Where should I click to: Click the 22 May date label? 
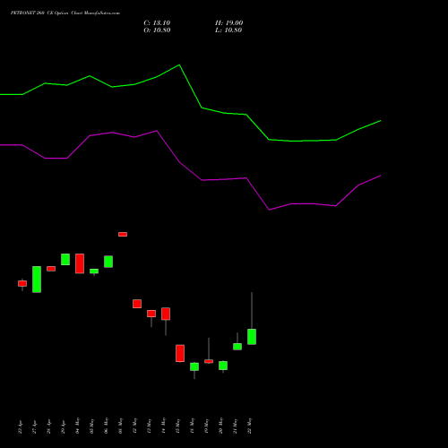pyautogui.click(x=250, y=426)
